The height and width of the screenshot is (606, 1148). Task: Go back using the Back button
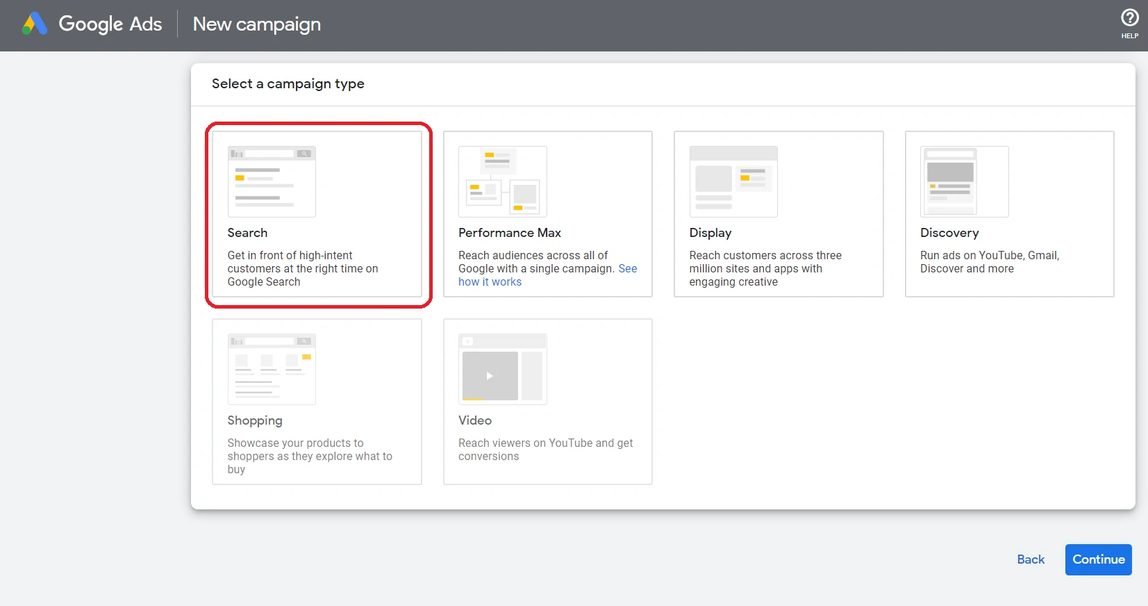coord(1031,559)
